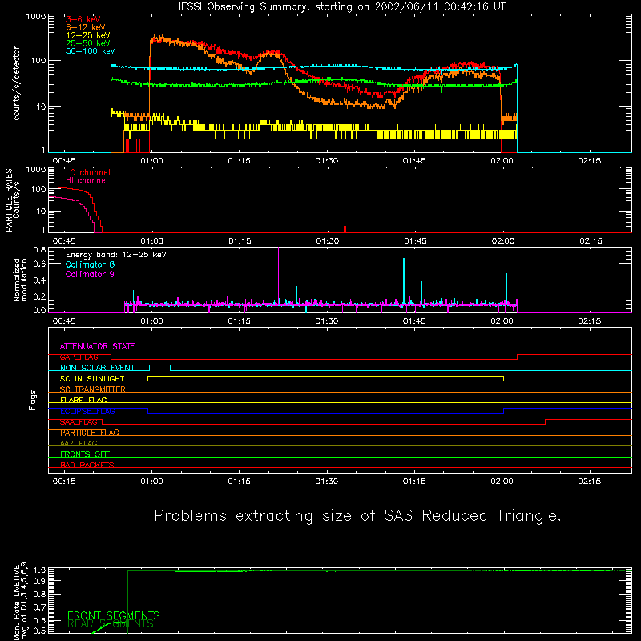Select the orange 6-12 keV legend label
Screen dimensions: 641x641
[85, 27]
